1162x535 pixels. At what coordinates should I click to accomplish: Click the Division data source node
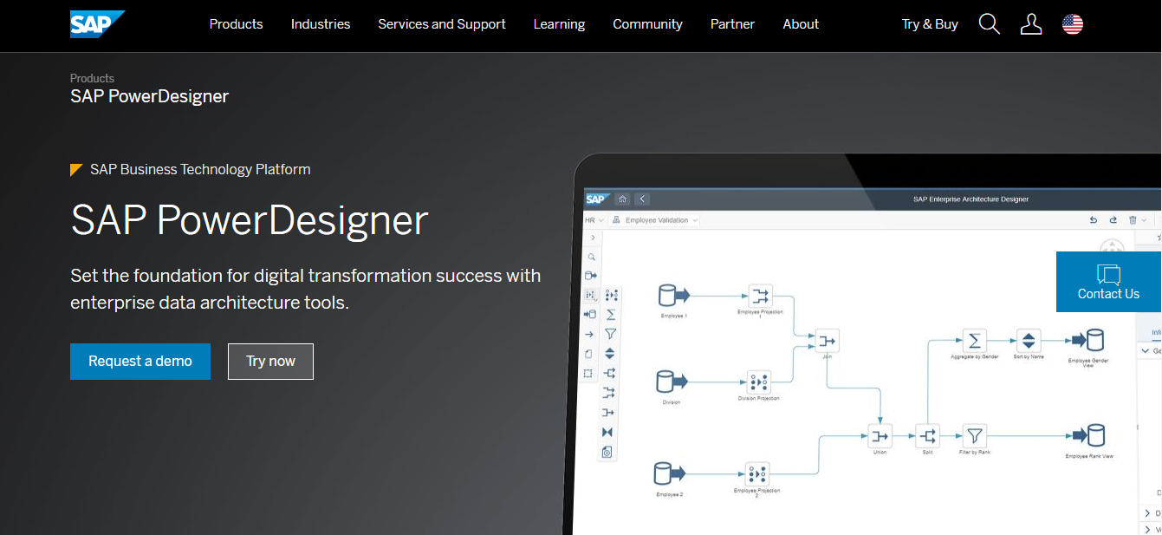coord(672,382)
